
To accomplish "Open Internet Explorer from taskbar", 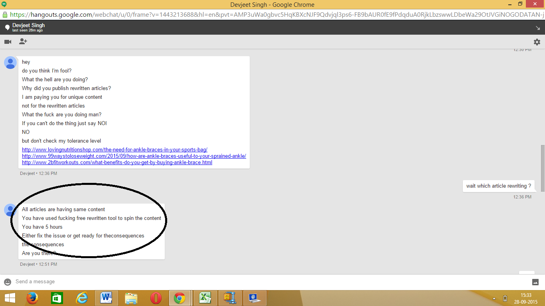I will coord(82,298).
